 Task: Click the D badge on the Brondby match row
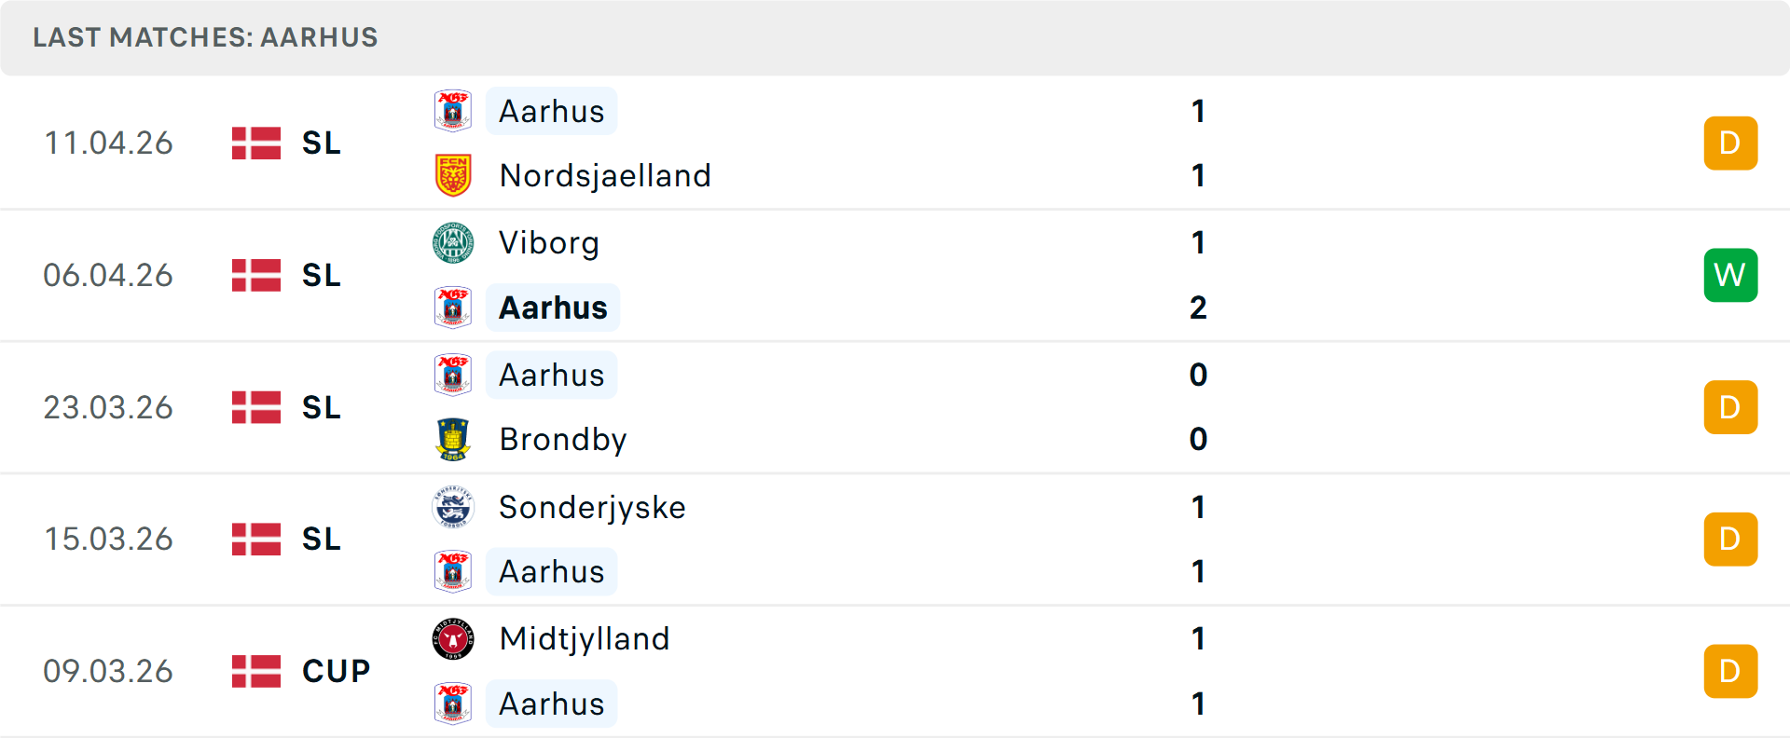pyautogui.click(x=1730, y=407)
